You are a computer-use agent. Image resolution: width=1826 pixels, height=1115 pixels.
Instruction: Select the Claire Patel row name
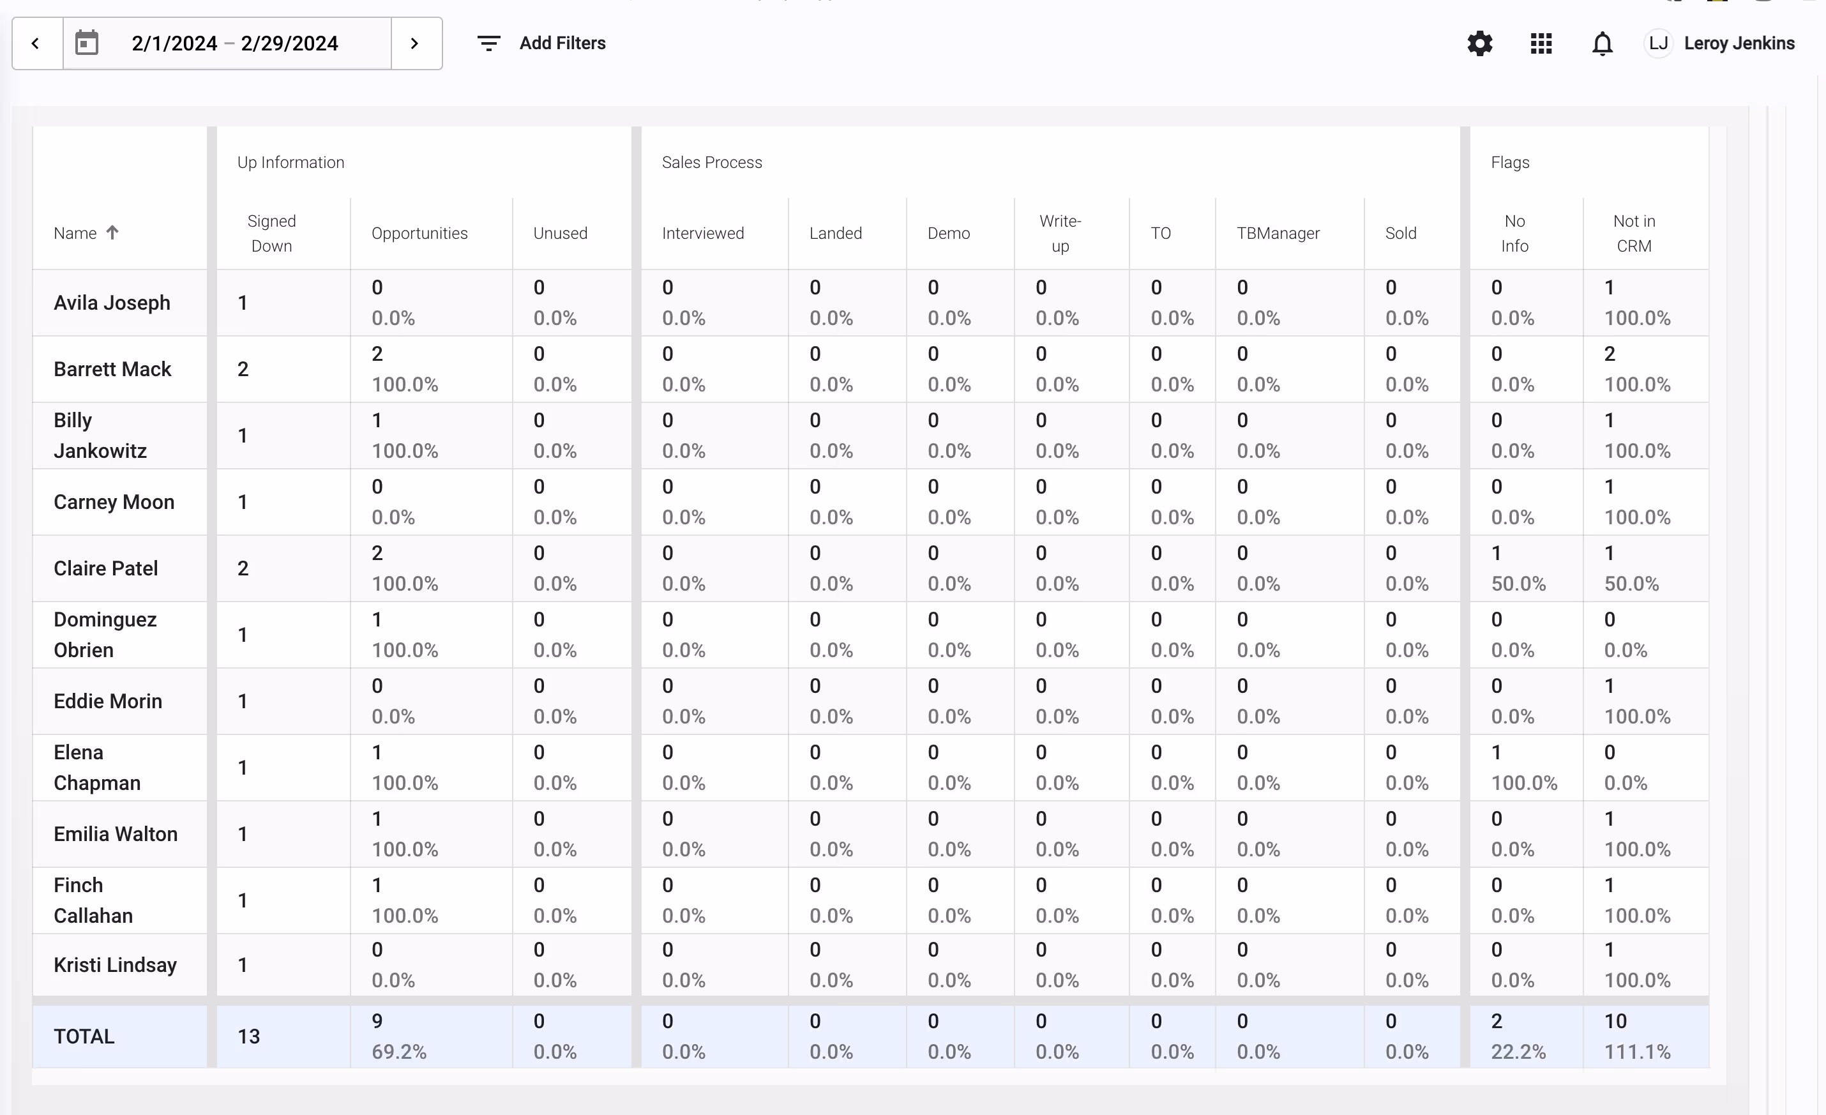point(106,568)
